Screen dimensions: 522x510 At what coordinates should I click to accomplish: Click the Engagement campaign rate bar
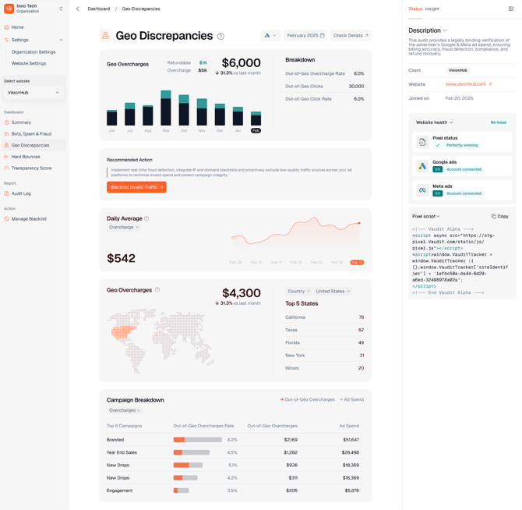181,491
